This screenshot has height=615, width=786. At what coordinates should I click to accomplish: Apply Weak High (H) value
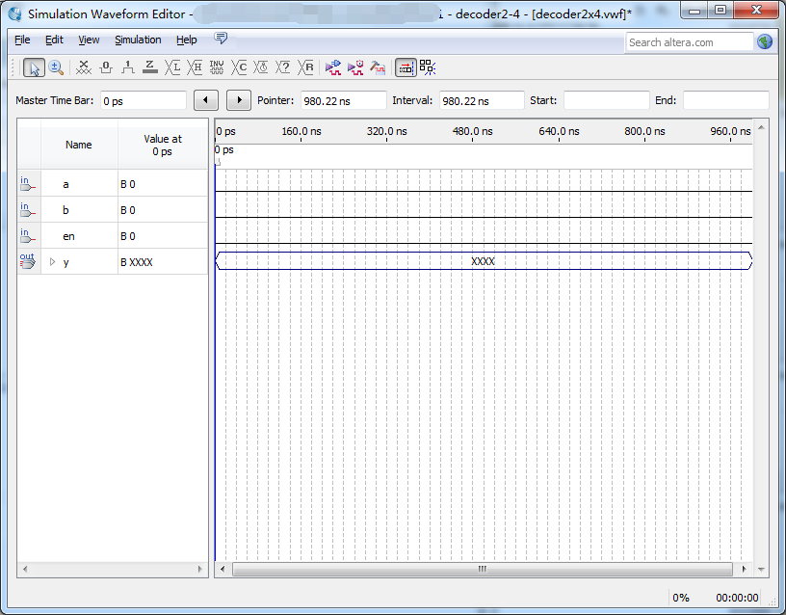pyautogui.click(x=195, y=67)
